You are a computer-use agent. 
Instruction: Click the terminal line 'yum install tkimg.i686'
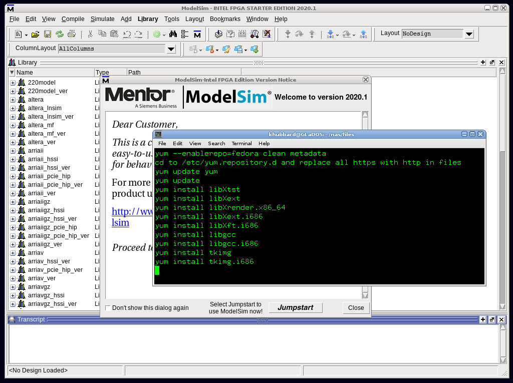click(204, 261)
